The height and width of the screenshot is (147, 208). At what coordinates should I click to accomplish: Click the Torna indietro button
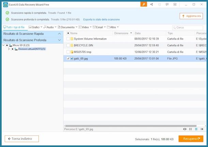22,139
